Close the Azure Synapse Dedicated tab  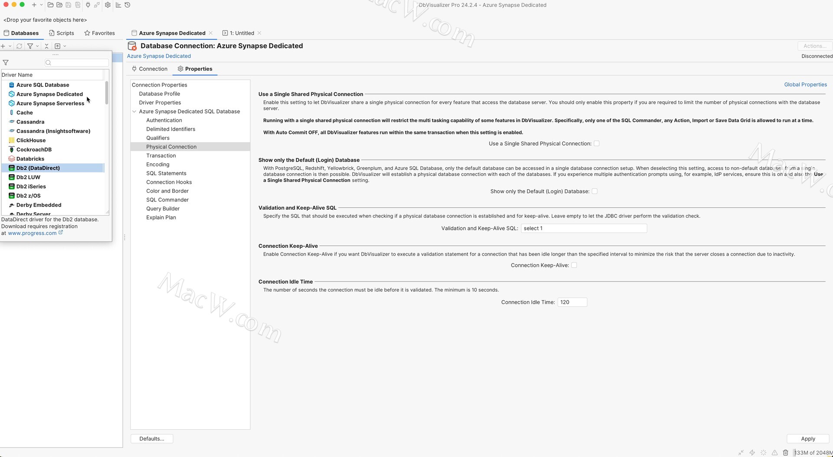tap(211, 33)
